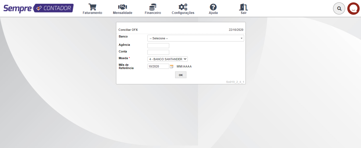Focus the Agência input field
361x148 pixels.
[158, 45]
